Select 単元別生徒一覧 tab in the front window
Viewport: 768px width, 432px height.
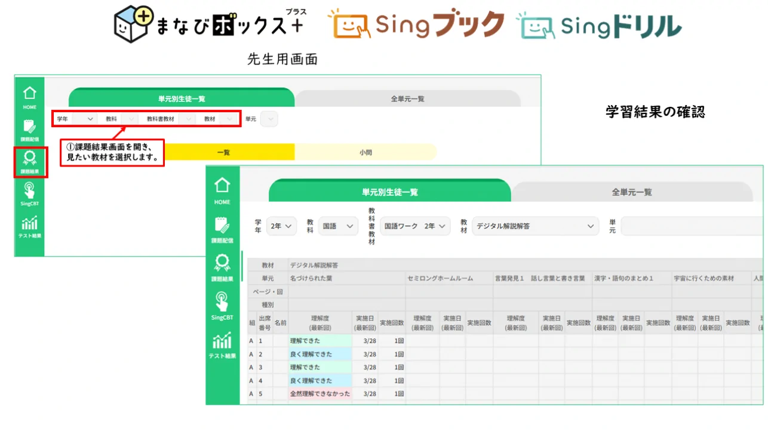coord(389,192)
